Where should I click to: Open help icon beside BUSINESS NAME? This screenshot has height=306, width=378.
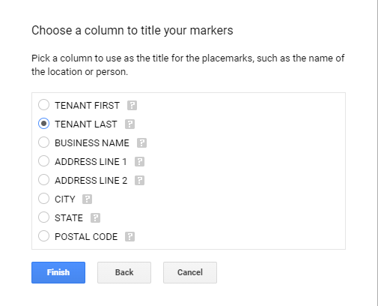141,142
